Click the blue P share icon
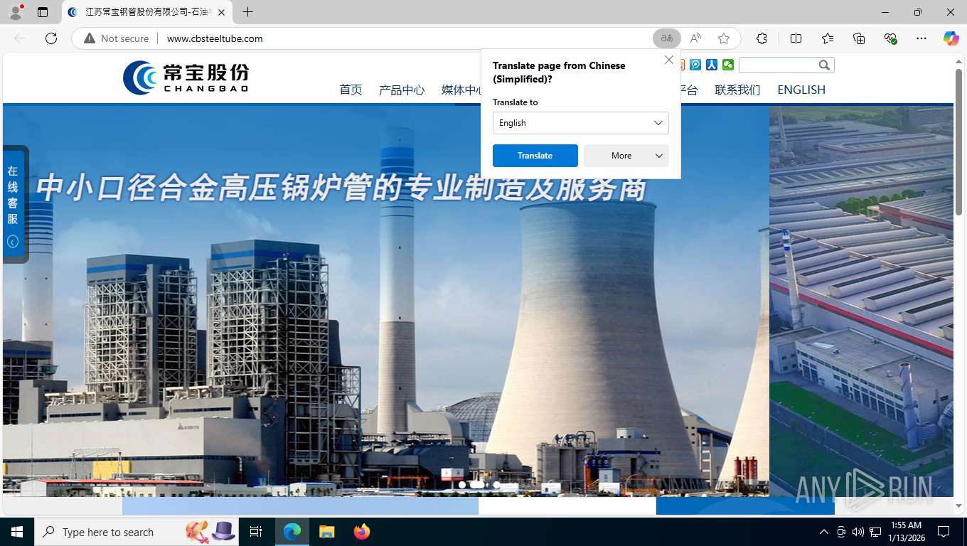Screen dimensions: 967x546 [695, 65]
